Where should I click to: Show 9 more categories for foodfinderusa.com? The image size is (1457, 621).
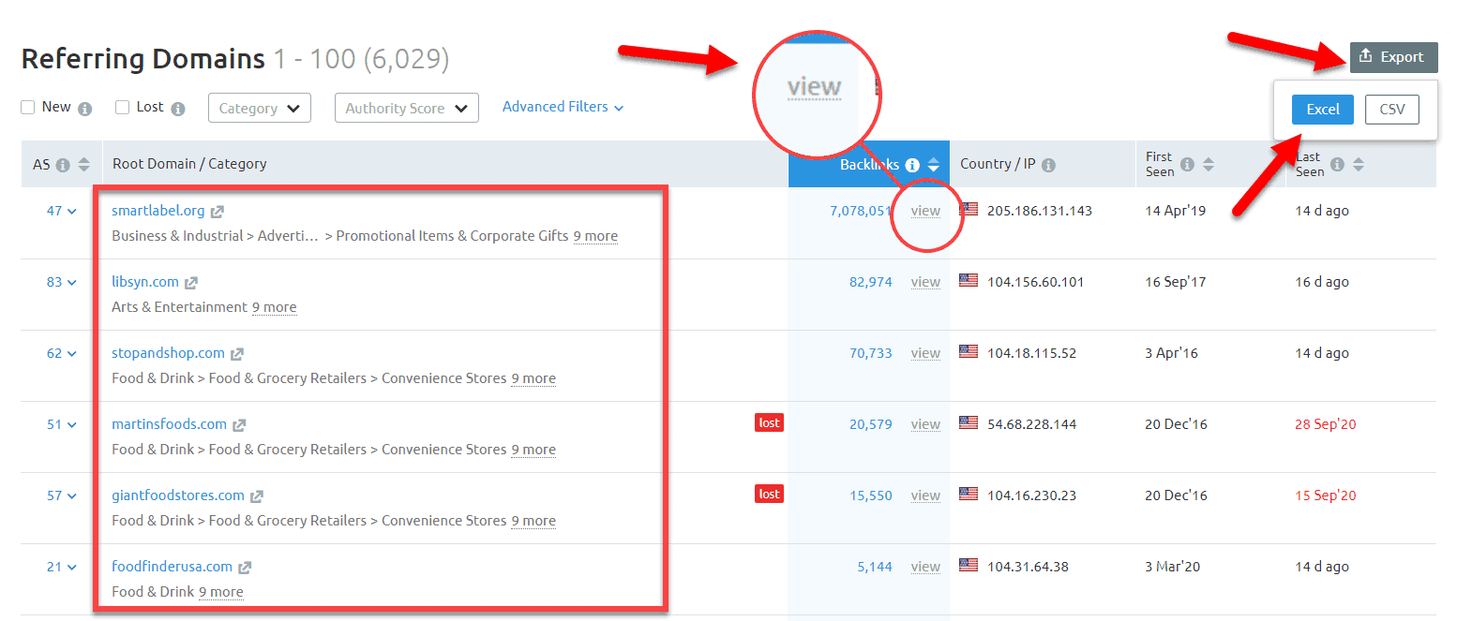click(220, 592)
